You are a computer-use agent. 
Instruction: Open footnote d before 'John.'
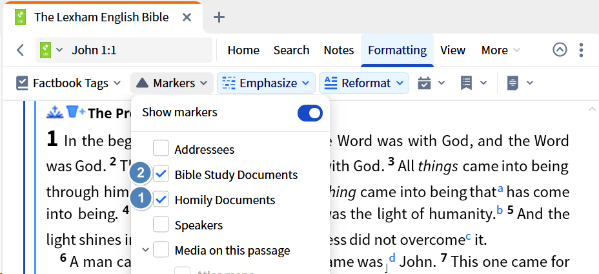point(392,258)
